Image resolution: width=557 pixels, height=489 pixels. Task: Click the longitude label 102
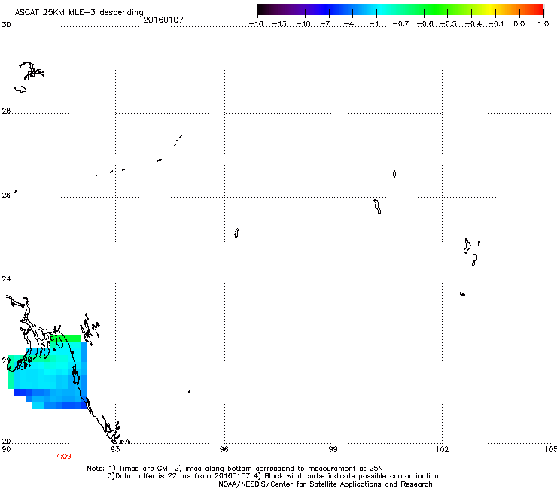442,449
